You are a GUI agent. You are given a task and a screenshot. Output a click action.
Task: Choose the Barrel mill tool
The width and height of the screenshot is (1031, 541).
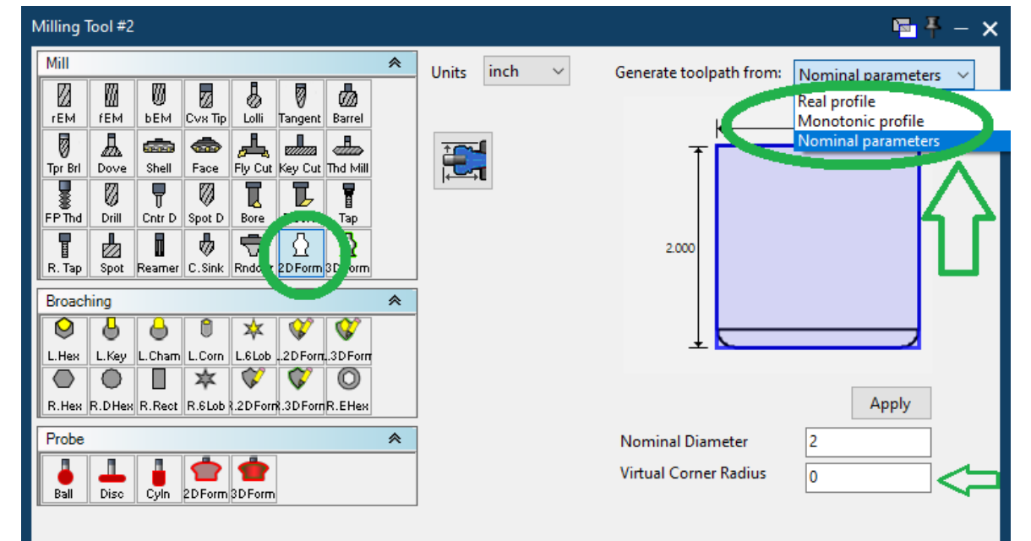347,103
